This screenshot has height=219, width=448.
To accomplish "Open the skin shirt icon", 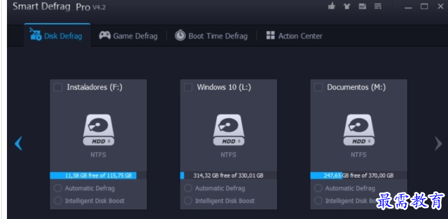I will point(347,6).
